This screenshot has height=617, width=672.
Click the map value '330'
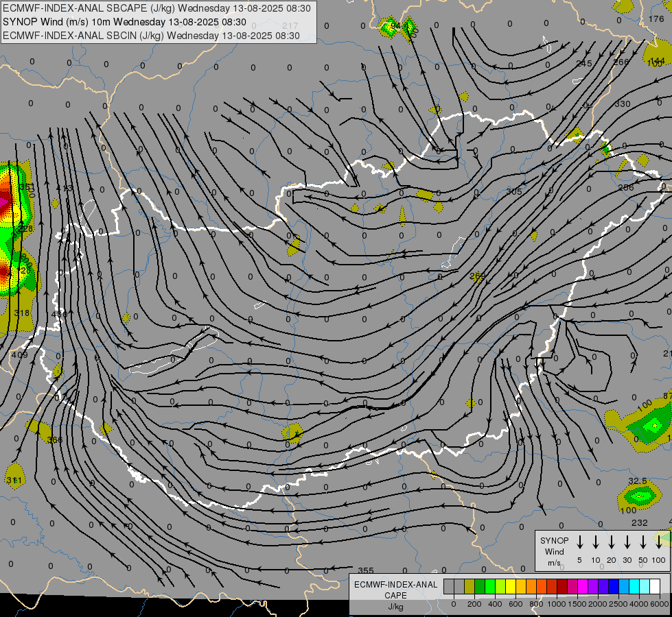(623, 104)
